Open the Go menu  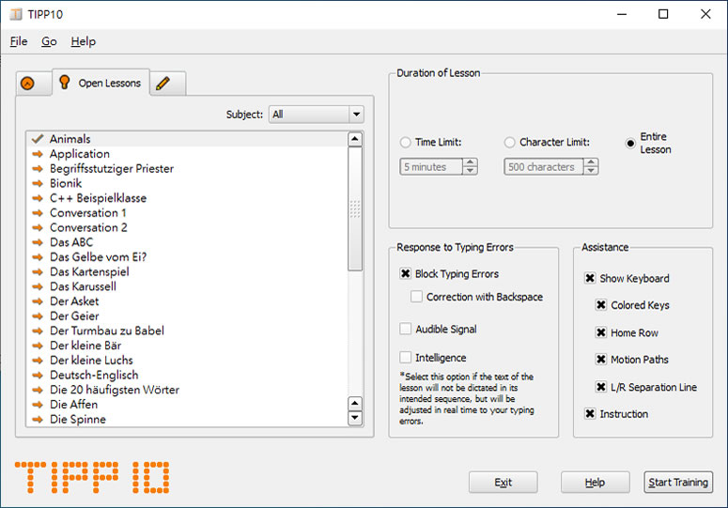coord(49,41)
